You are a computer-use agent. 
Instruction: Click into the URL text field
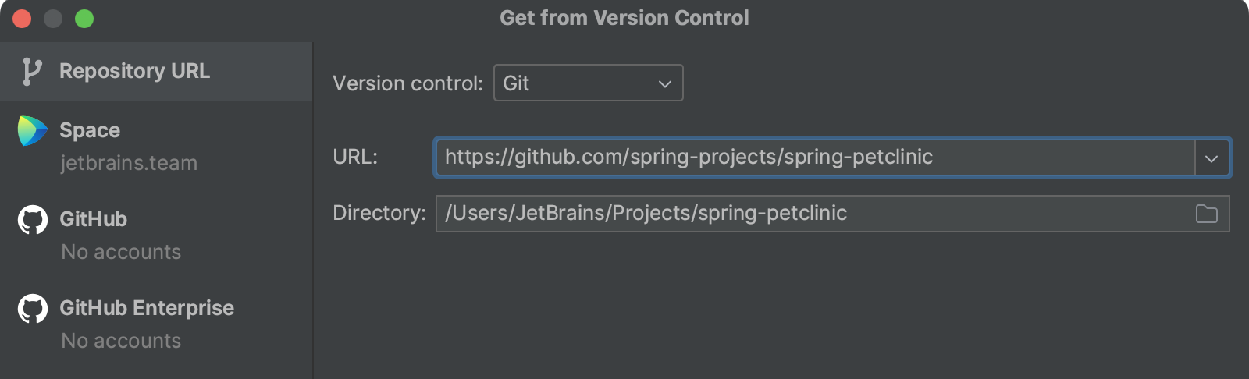point(815,158)
